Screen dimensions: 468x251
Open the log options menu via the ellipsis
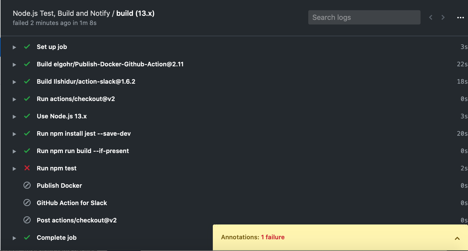click(x=461, y=17)
